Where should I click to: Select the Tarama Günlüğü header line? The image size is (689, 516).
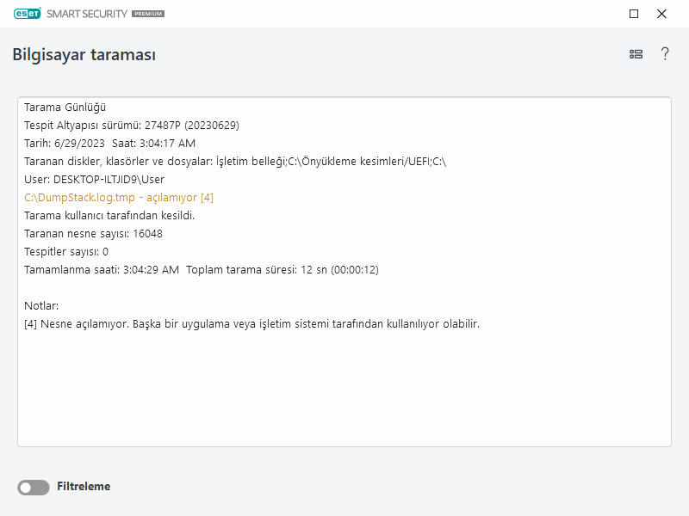click(65, 107)
